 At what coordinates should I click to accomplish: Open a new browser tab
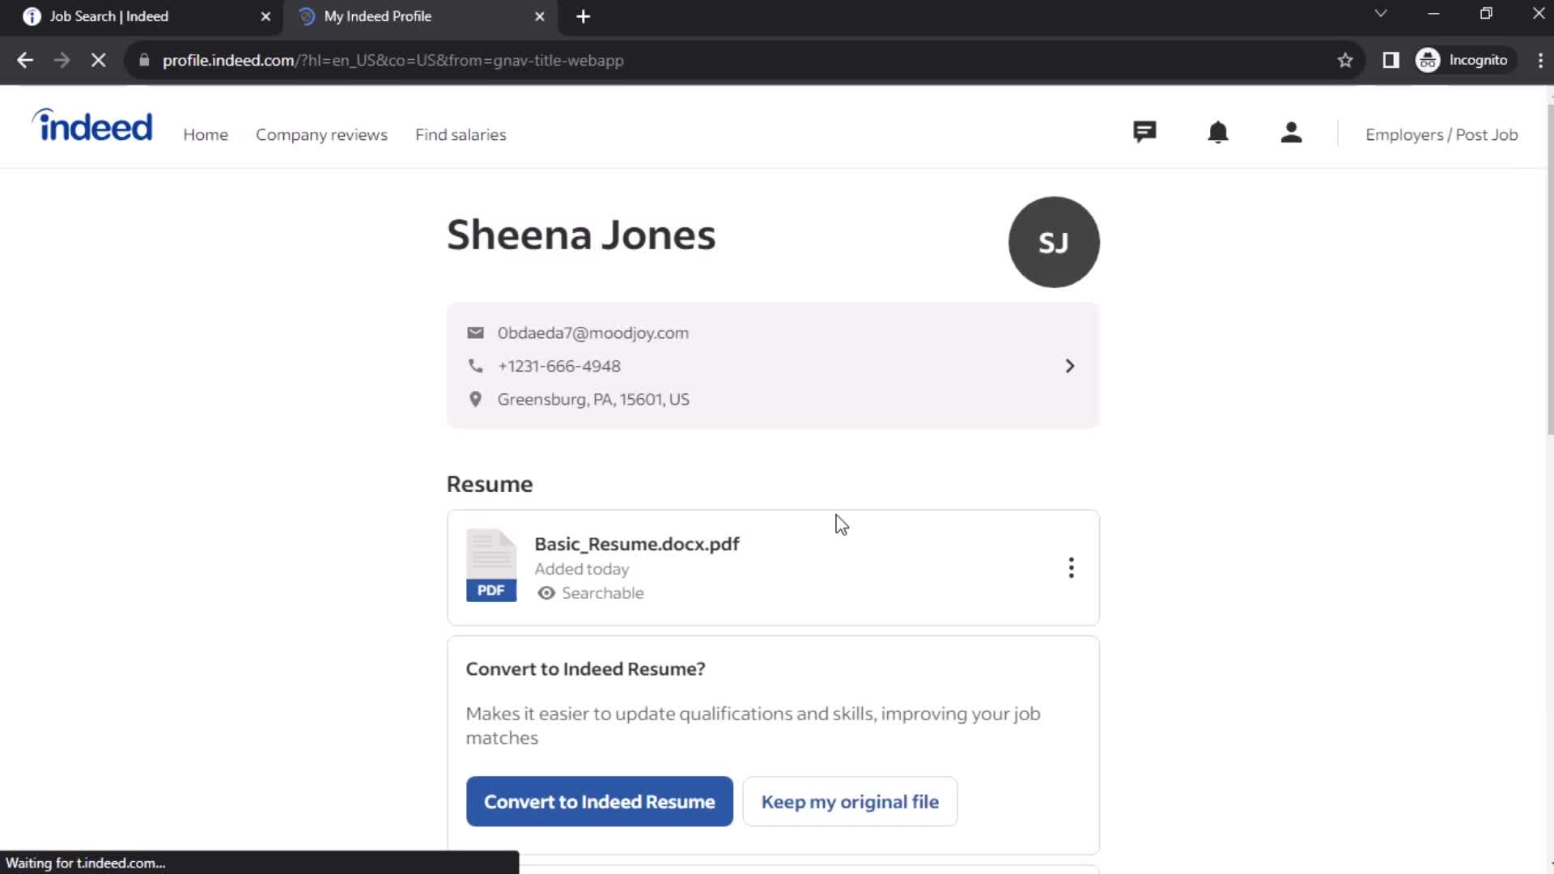(584, 16)
